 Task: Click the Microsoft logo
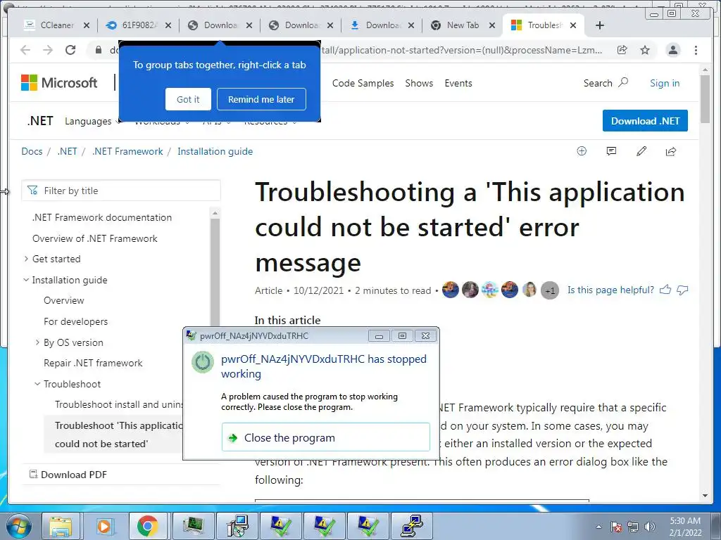click(59, 83)
